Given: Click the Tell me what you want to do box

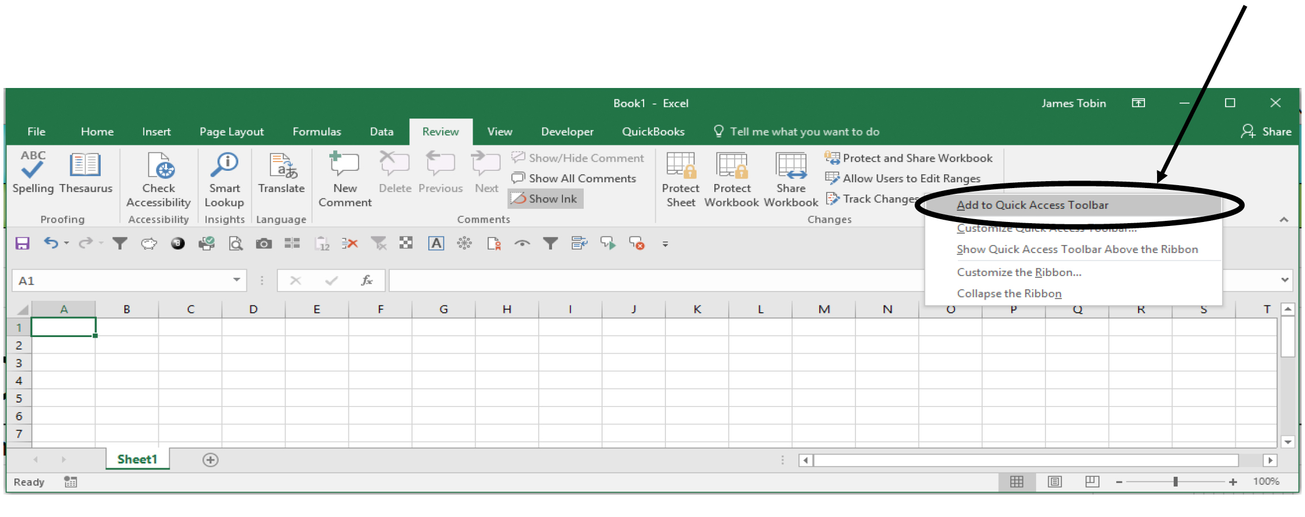Looking at the screenshot, I should point(797,132).
